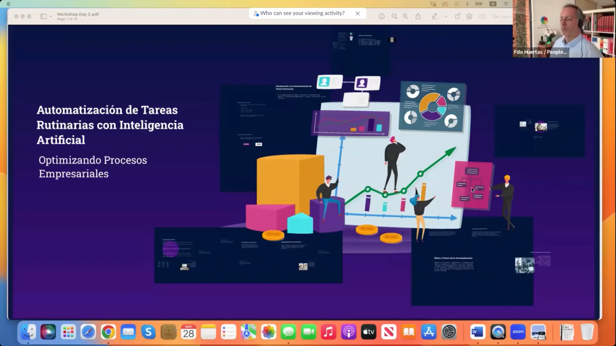
Task: Open Zoom app from the Dock
Action: click(518, 332)
